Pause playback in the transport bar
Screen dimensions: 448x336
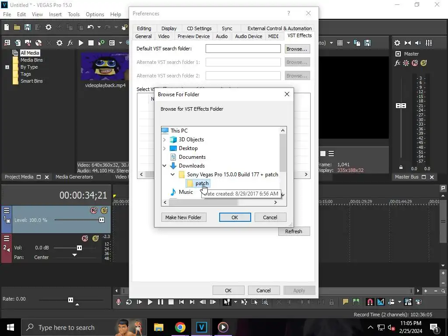pos(161,302)
